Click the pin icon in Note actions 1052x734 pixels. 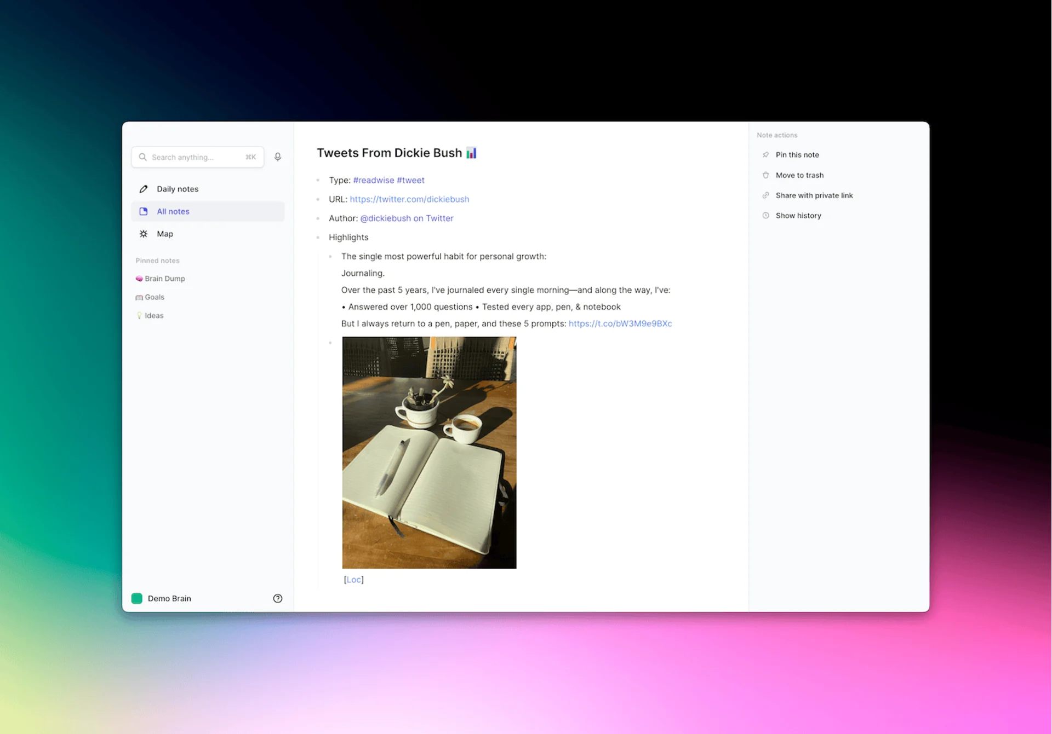(x=765, y=154)
